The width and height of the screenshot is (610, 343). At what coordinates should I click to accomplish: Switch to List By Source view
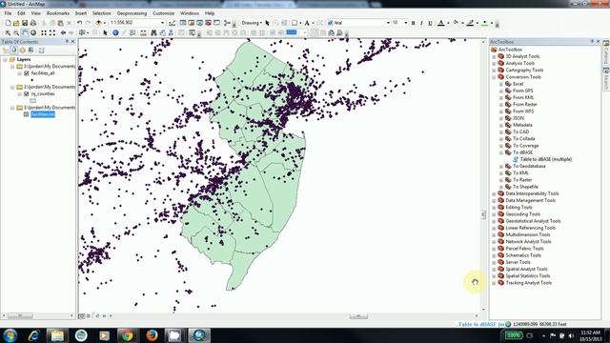tap(14, 50)
